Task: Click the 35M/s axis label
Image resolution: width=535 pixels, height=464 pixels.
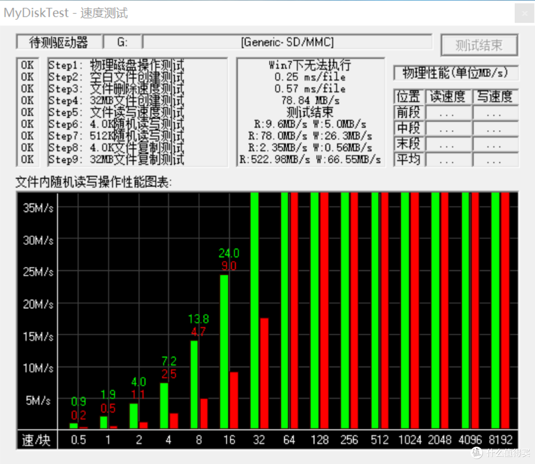Action: point(38,208)
